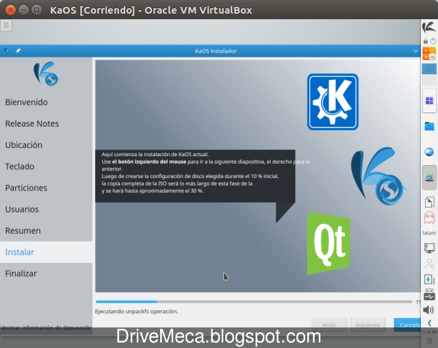Select the Ubicación step

coord(46,145)
